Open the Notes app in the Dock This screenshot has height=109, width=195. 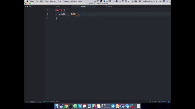(x=99, y=106)
